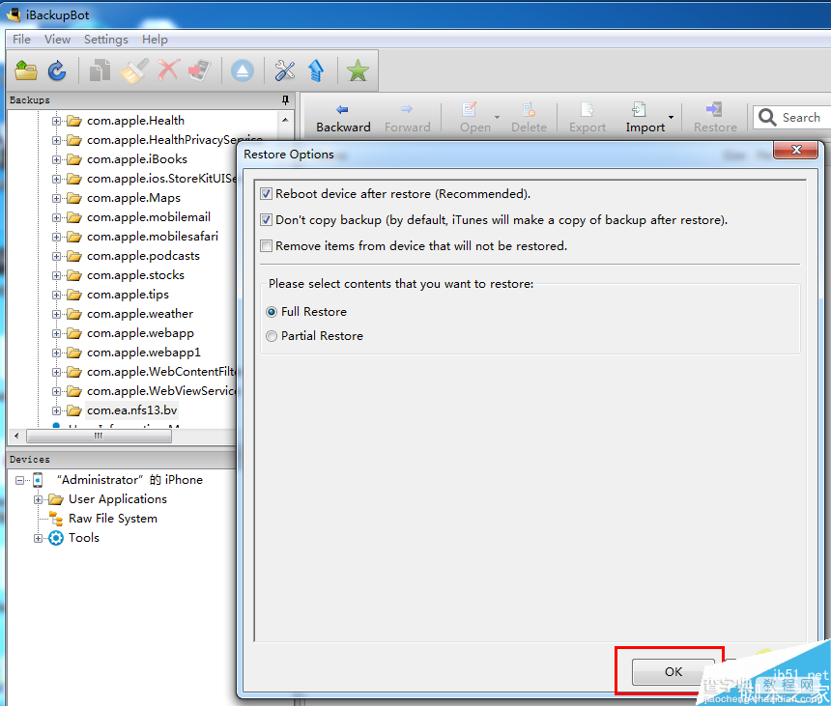Click the gray copy documents toolbar icon

point(100,71)
